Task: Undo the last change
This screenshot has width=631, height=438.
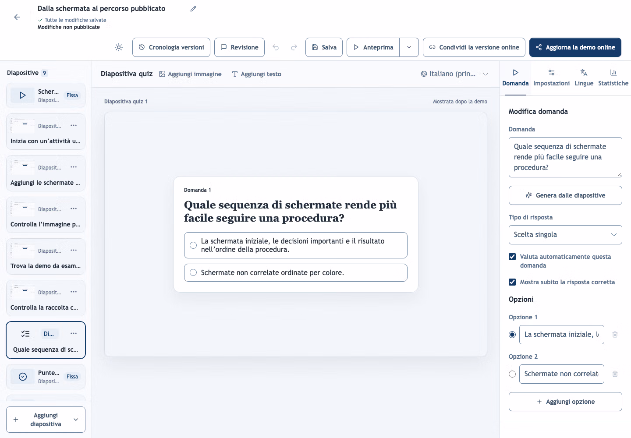Action: 276,47
